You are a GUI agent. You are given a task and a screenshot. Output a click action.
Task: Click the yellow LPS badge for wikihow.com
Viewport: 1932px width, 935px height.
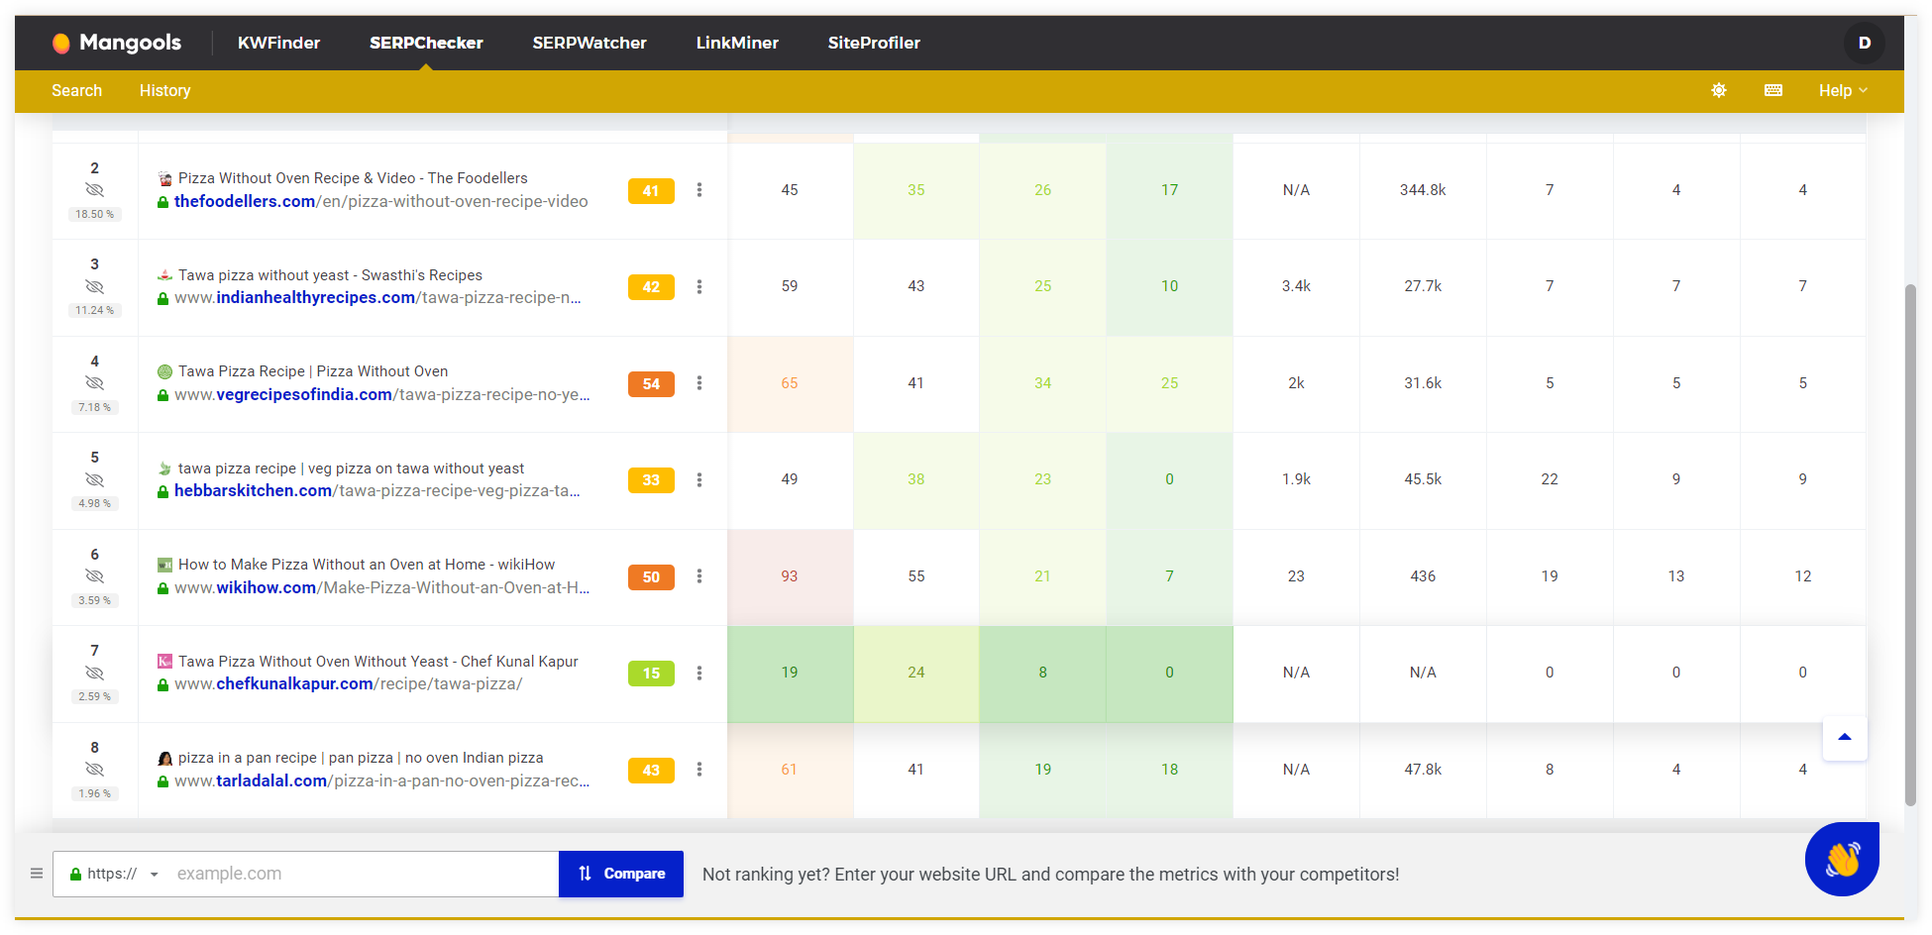pos(651,576)
